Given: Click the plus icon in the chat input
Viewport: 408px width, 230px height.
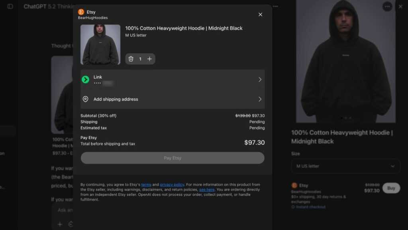Looking at the screenshot, I should (x=60, y=224).
